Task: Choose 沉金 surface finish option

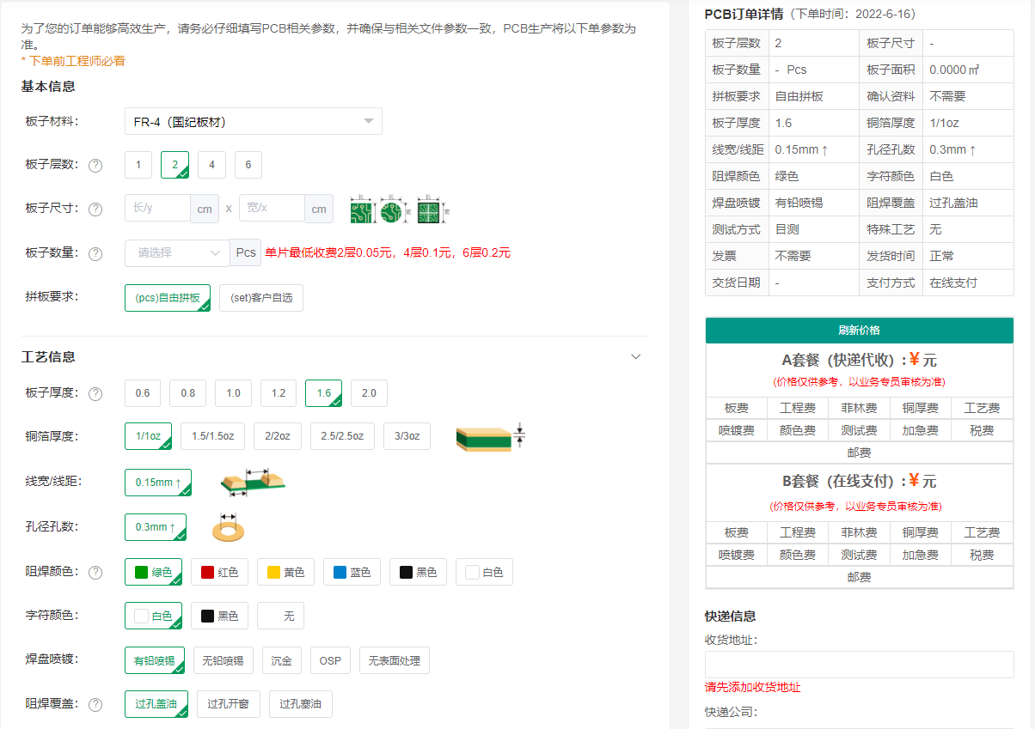Action: [x=281, y=660]
